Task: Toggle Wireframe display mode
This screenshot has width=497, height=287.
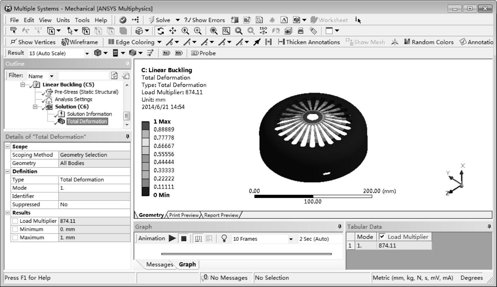Action: (80, 42)
